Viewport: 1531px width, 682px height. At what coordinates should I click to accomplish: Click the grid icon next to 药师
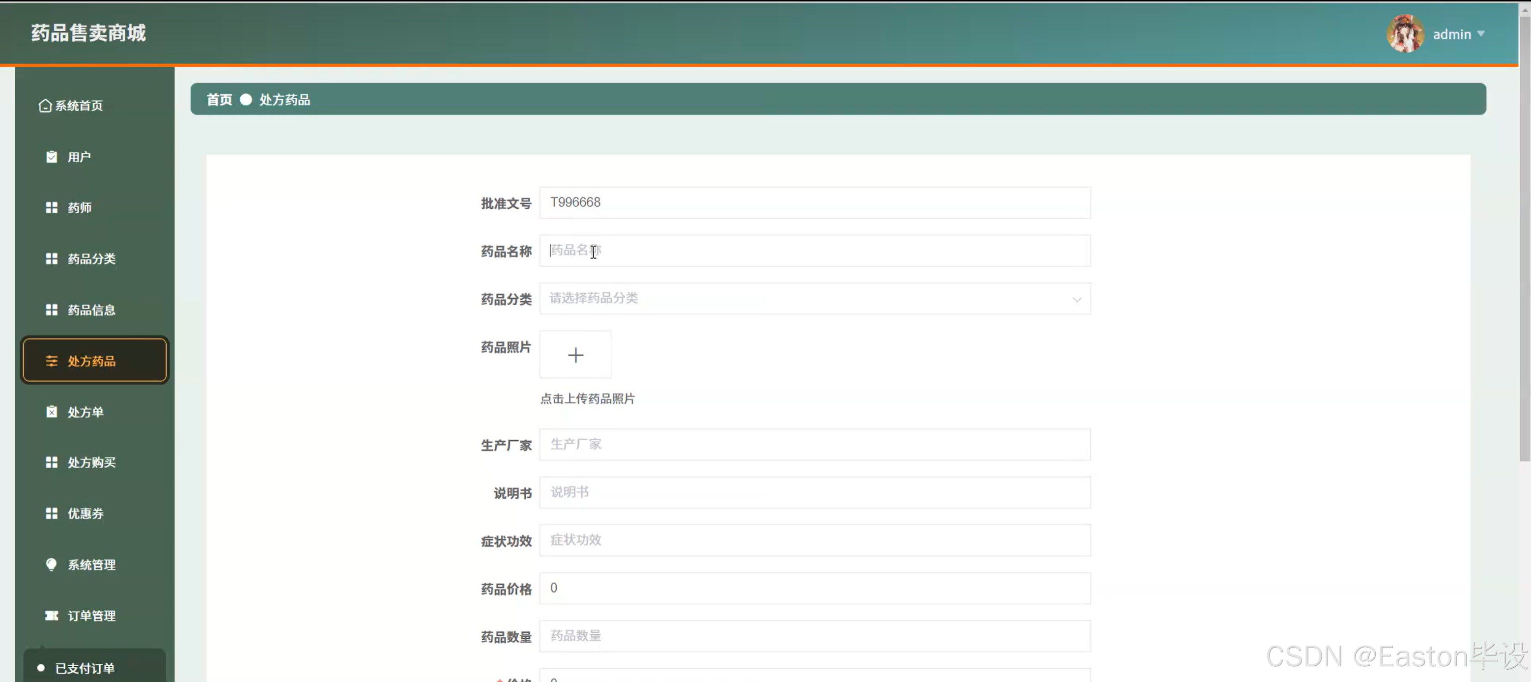point(52,208)
